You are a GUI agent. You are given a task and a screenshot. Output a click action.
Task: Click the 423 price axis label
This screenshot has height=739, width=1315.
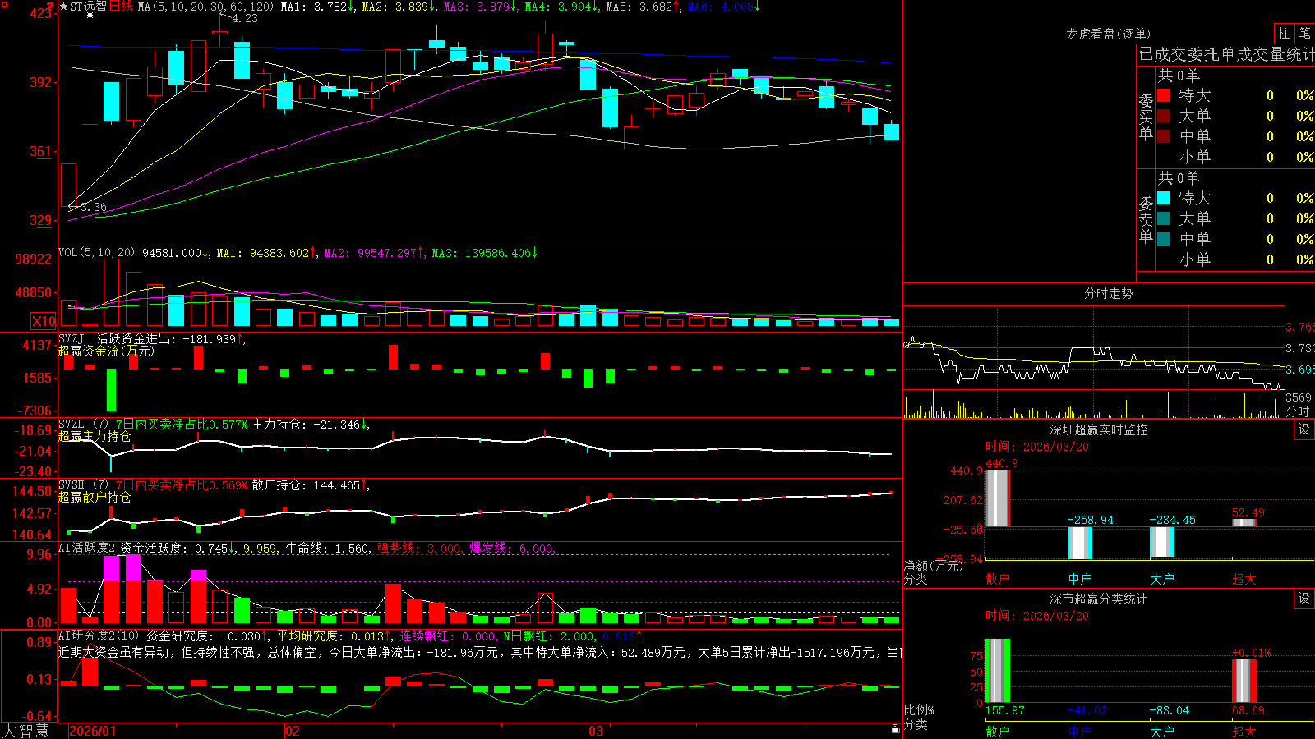40,13
